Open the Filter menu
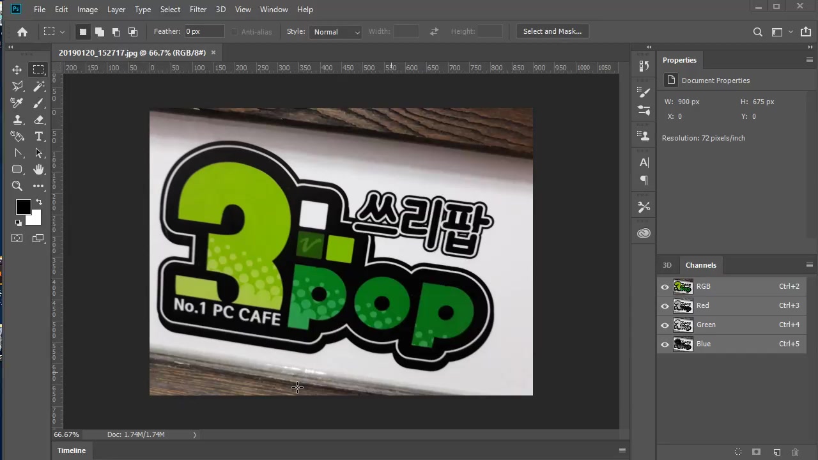The height and width of the screenshot is (460, 818). pos(197,10)
